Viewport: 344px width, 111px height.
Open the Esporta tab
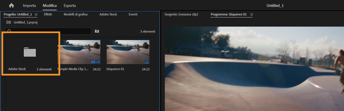[70, 5]
